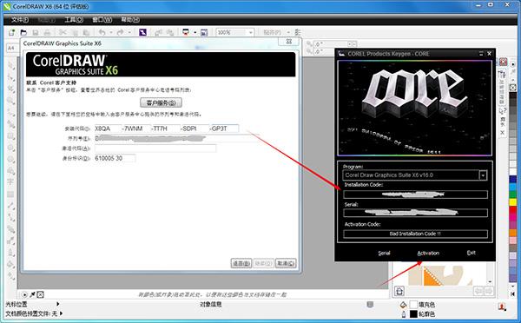521x323 pixels.
Task: Click the New document icon in toolbar
Action: pyautogui.click(x=11, y=32)
